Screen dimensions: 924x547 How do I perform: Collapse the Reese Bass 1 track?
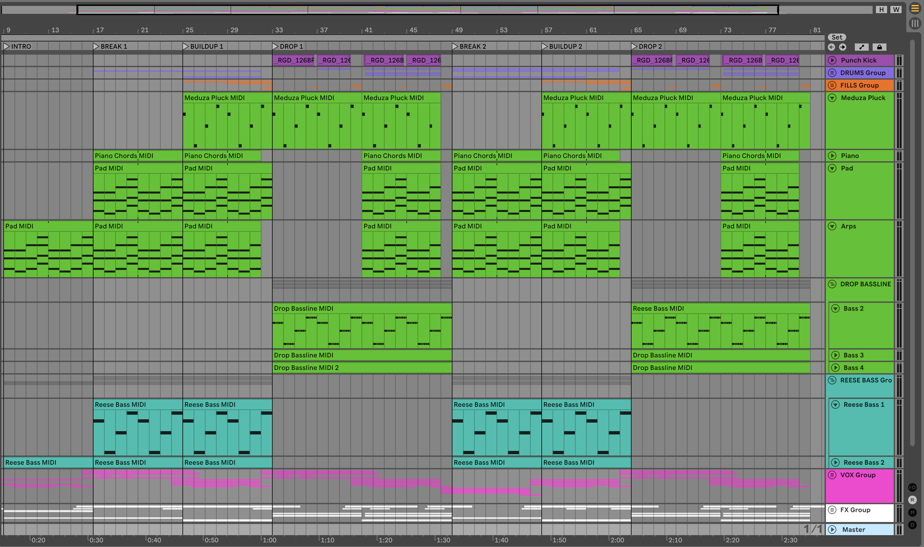click(x=835, y=405)
